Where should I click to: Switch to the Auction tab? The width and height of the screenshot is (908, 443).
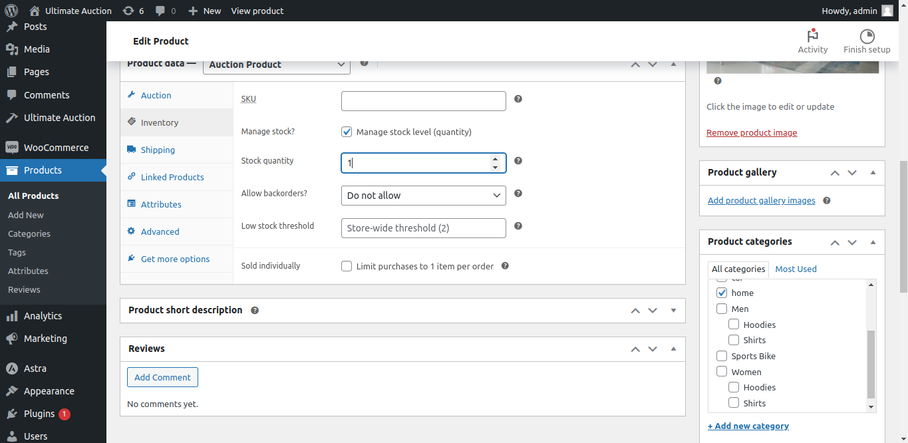[x=176, y=95]
